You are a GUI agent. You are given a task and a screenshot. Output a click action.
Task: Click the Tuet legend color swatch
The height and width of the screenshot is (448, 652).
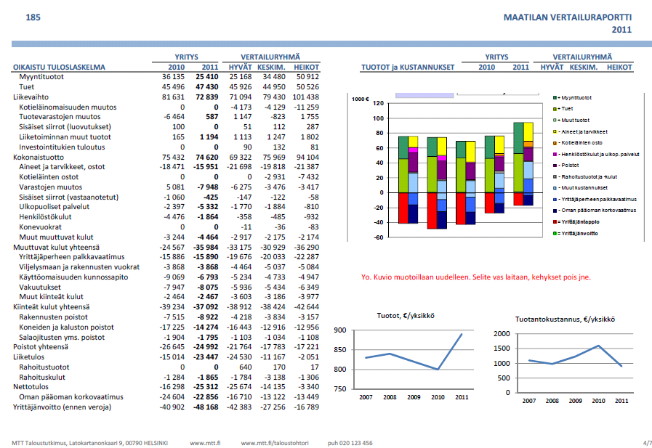point(555,109)
